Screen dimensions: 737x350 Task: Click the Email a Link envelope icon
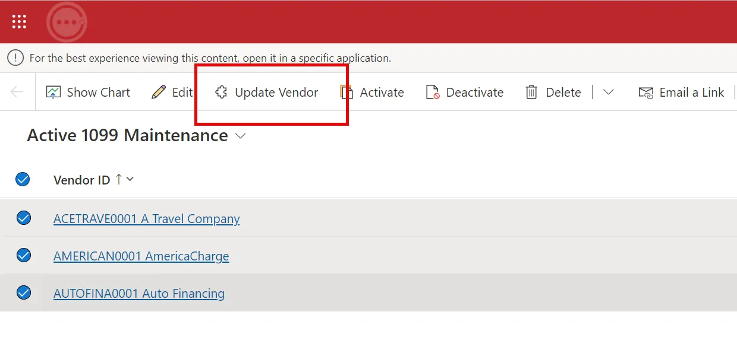646,93
